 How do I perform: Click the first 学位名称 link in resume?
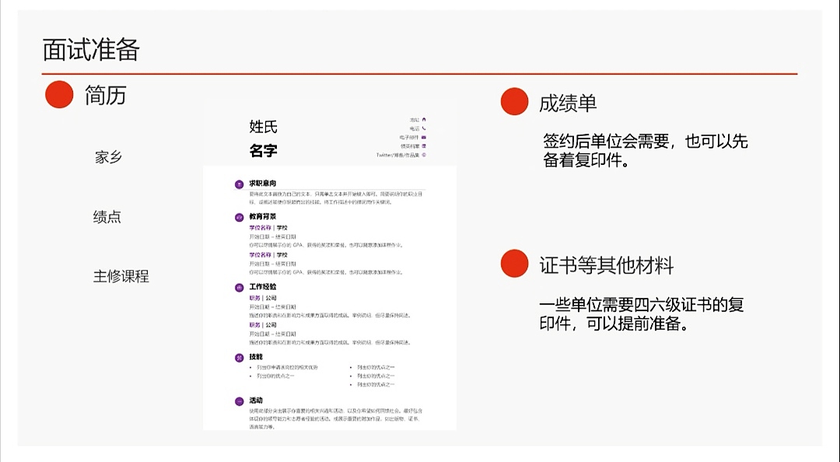261,228
